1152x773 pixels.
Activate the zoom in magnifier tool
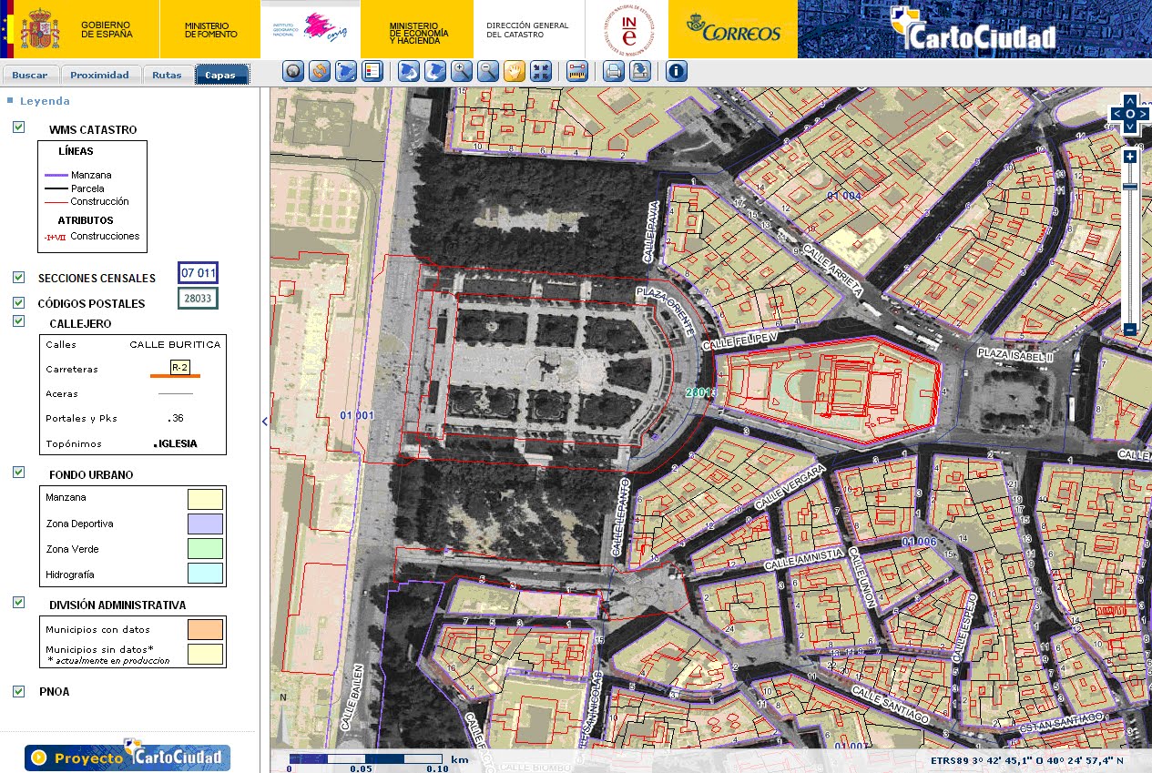(x=461, y=71)
